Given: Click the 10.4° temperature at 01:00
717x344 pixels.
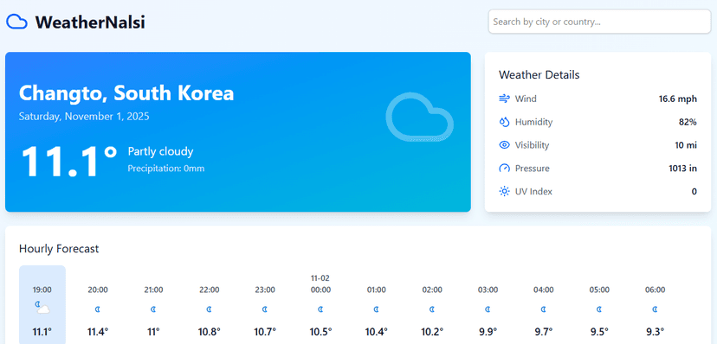Looking at the screenshot, I should pos(377,332).
